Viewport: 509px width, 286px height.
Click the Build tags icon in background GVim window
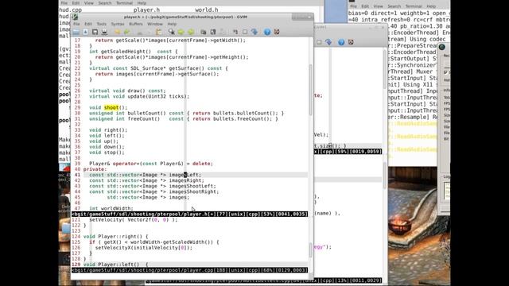pyautogui.click(x=319, y=42)
